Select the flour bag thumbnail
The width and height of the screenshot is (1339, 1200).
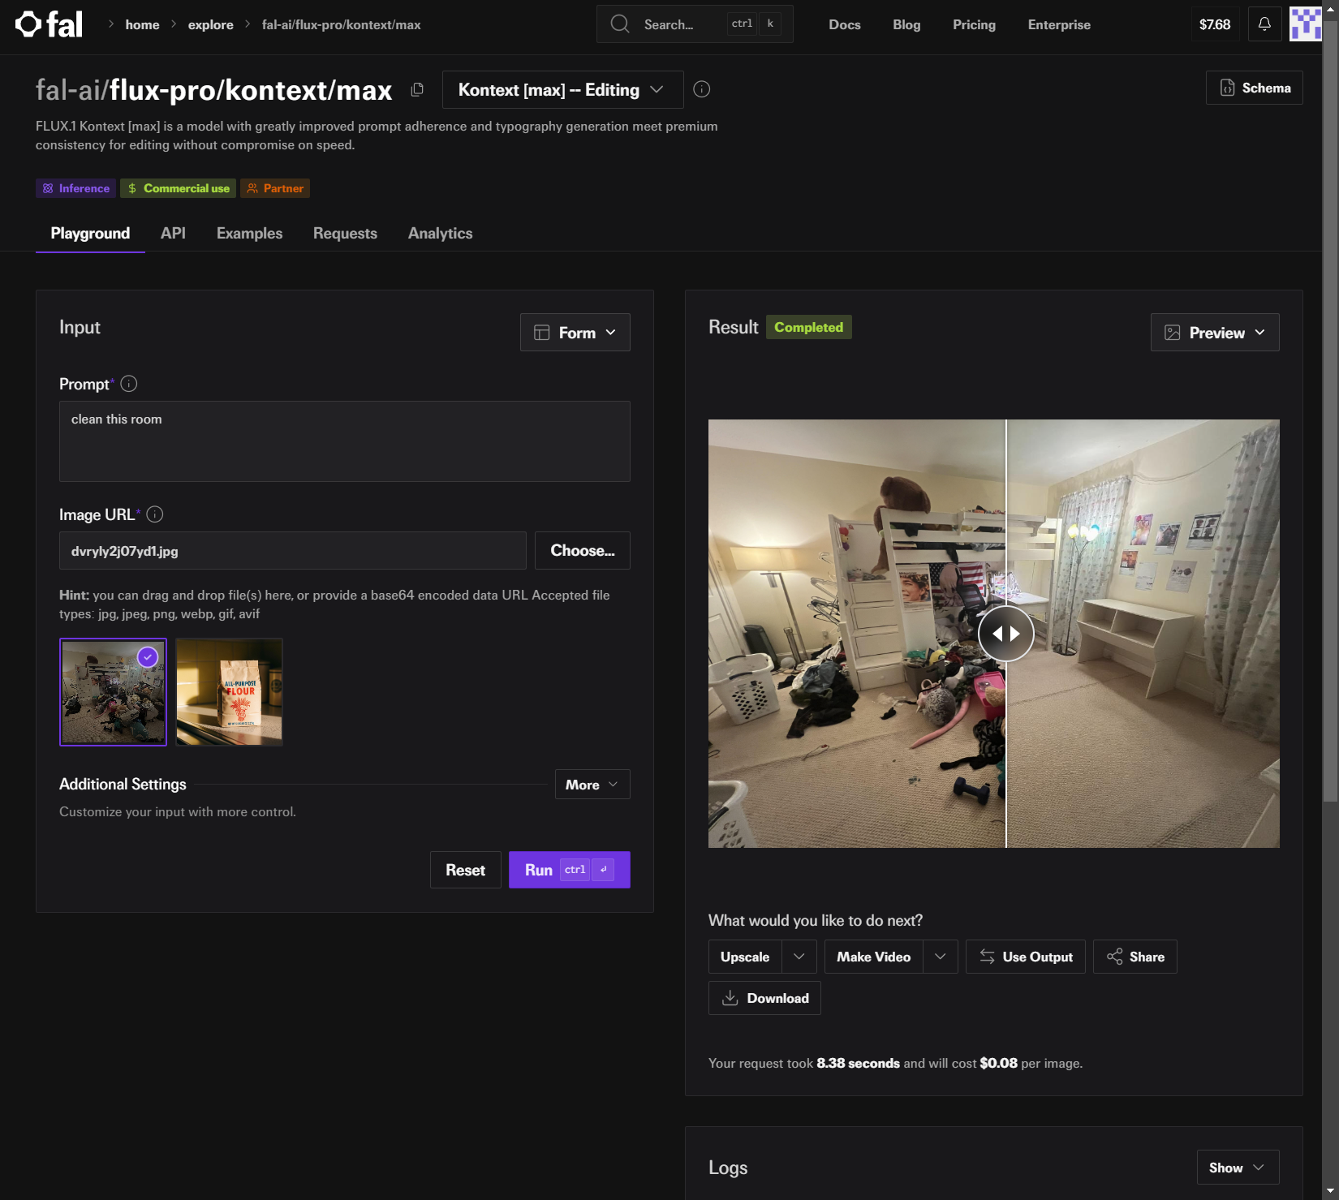230,692
